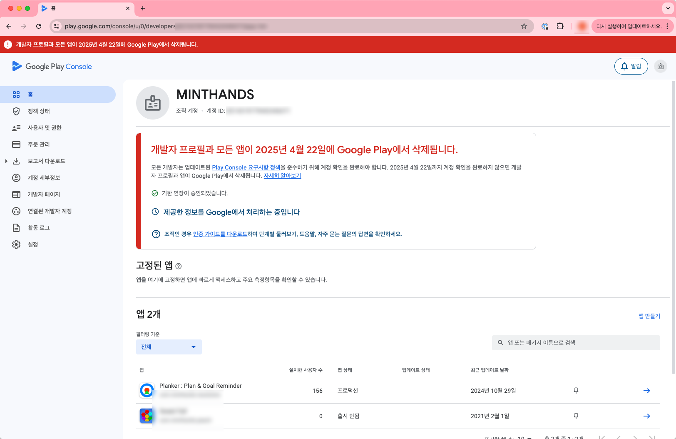The width and height of the screenshot is (676, 439).
Task: Open the 출시 안됨 app with the arrow
Action: [x=647, y=416]
